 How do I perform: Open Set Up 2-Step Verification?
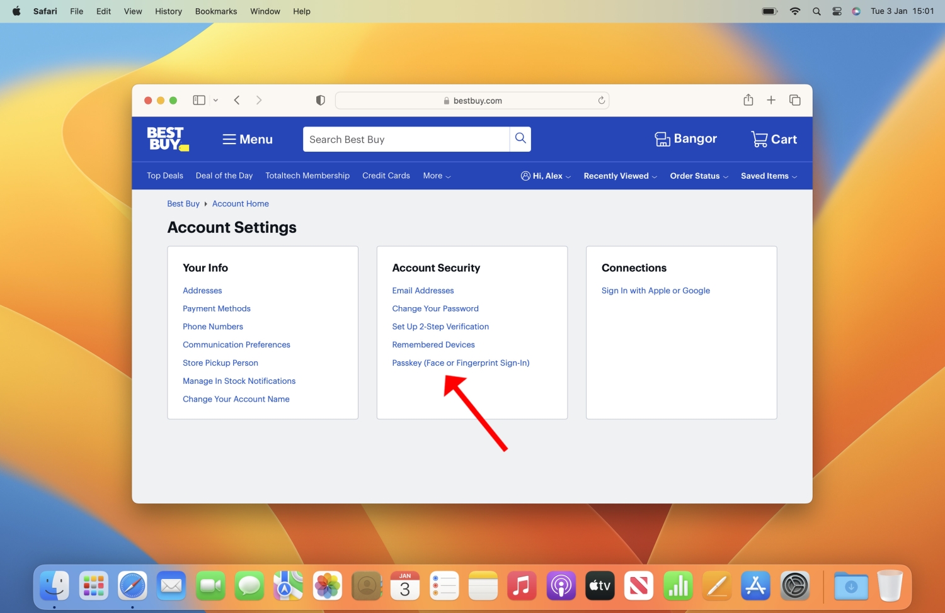(x=440, y=327)
